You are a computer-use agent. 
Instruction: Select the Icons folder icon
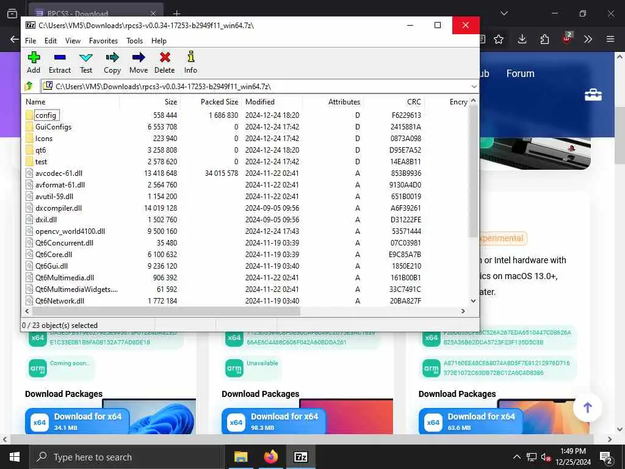point(29,139)
